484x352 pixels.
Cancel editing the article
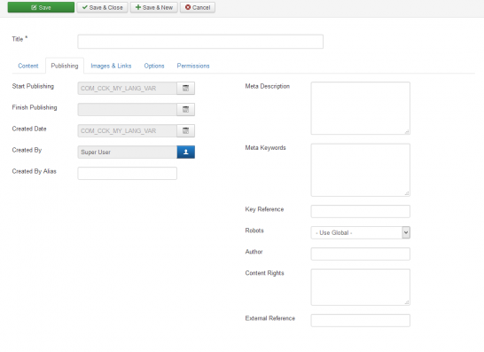[x=198, y=7]
